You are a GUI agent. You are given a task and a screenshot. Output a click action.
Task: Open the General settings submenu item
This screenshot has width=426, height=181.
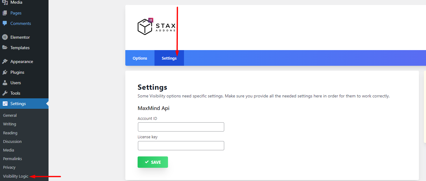pos(10,115)
